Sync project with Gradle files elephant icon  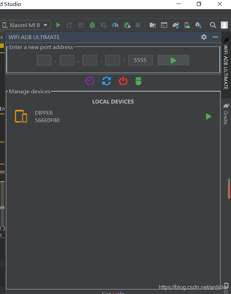(176, 25)
